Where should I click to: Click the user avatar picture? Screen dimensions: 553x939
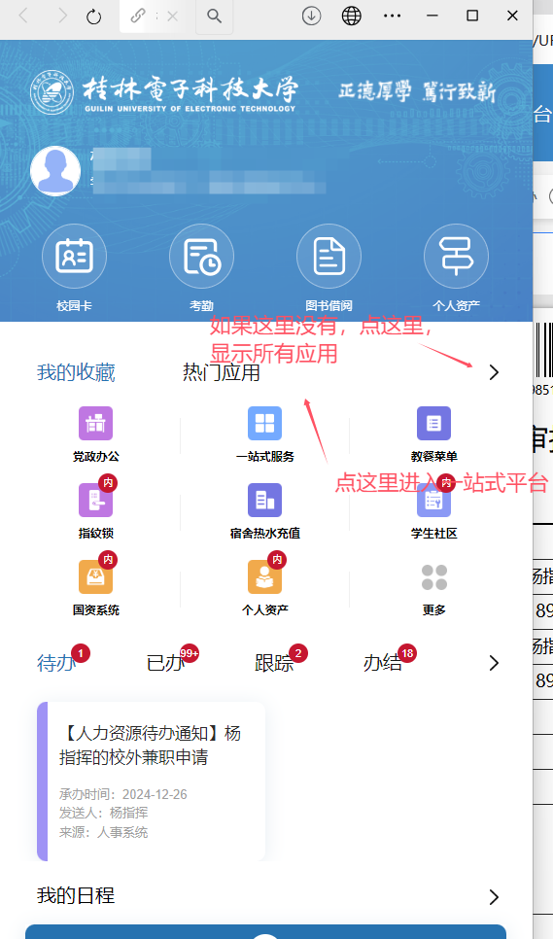55,171
